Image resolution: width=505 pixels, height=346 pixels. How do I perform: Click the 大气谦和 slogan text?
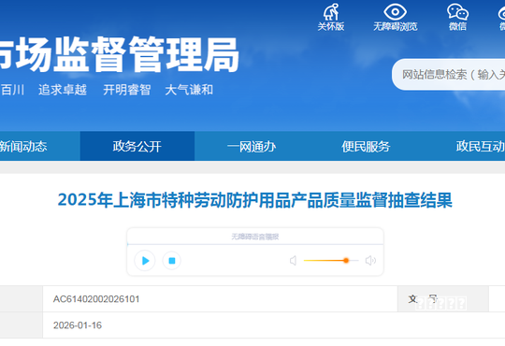coord(189,90)
